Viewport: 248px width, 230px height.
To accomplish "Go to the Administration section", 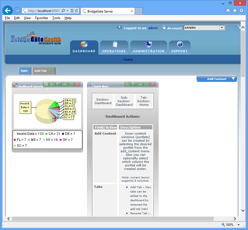I will coord(148,48).
